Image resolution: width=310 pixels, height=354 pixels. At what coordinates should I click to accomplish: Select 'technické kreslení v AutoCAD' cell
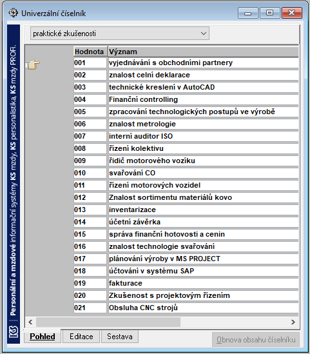(203, 87)
